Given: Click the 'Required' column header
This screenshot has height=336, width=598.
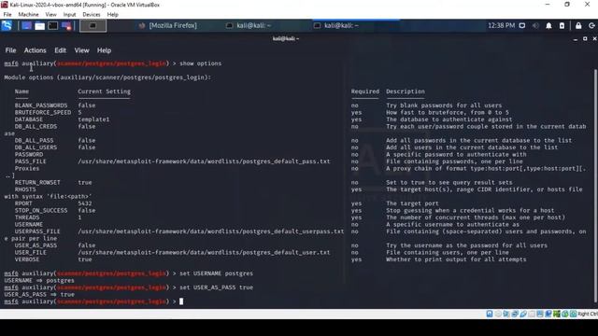Looking at the screenshot, I should point(365,91).
